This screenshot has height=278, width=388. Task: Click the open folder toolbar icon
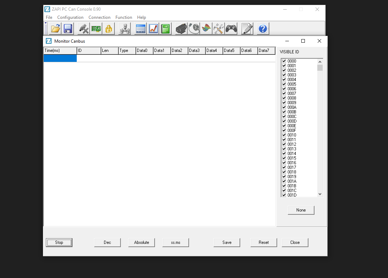(55, 29)
